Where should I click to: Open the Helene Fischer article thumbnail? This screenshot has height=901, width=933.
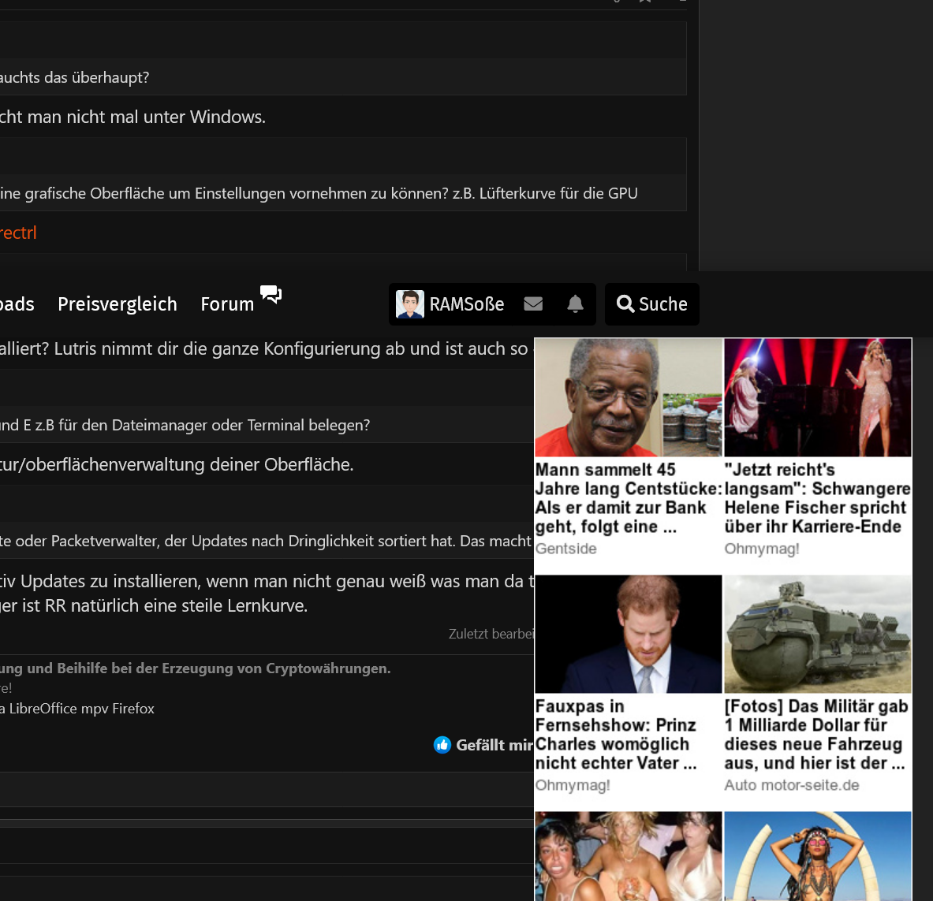pos(817,397)
